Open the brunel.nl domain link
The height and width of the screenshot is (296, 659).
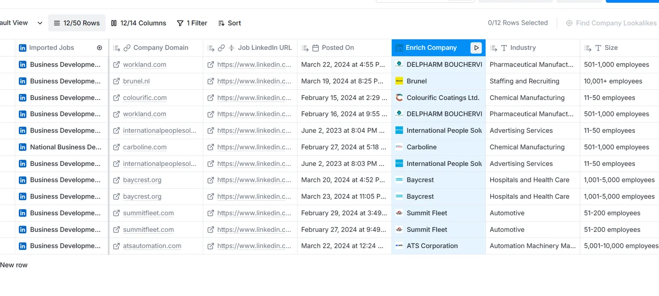click(136, 81)
